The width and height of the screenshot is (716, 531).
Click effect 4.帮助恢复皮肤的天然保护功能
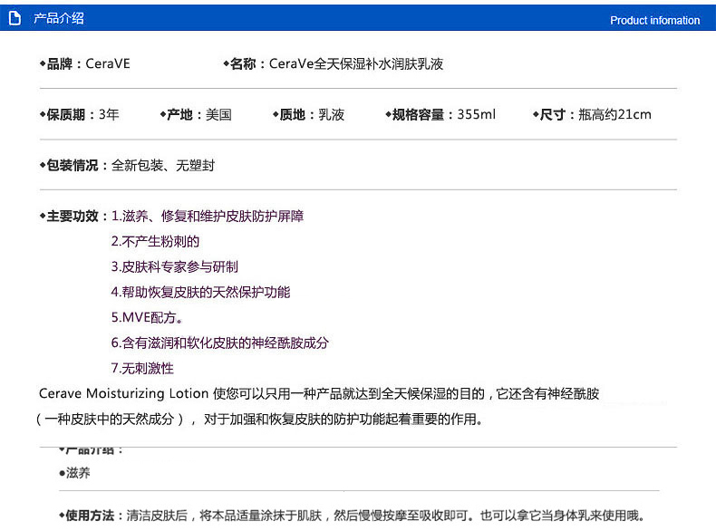tap(201, 292)
